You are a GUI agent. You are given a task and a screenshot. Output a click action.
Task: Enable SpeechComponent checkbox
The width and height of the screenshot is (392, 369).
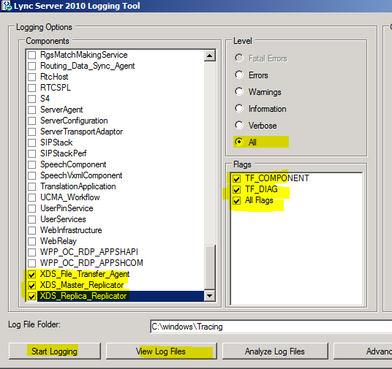click(x=31, y=164)
